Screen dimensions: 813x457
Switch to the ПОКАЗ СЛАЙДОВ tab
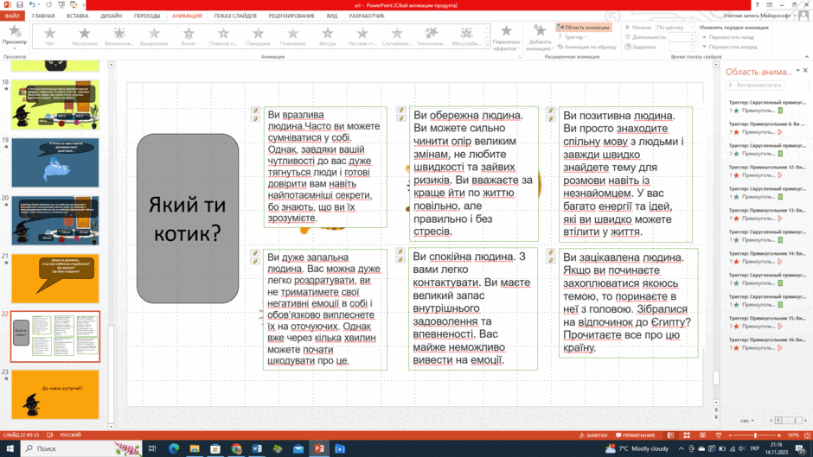coord(235,16)
